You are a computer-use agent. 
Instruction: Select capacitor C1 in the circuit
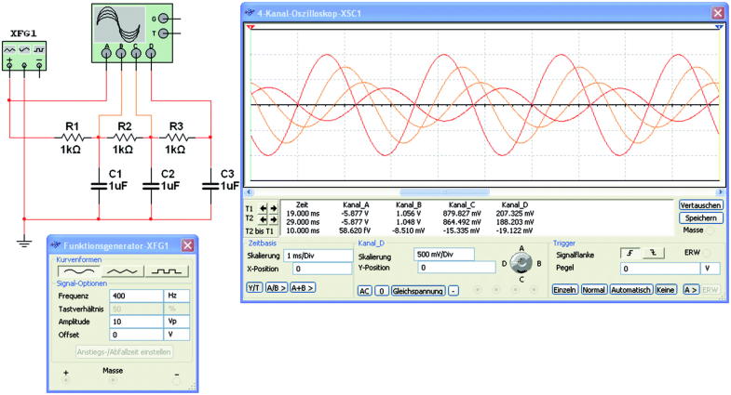click(99, 186)
